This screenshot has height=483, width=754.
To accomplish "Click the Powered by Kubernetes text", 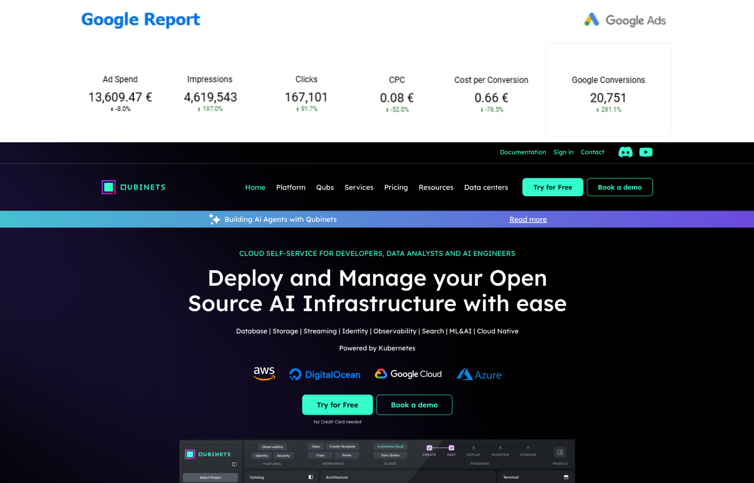I will pos(377,348).
